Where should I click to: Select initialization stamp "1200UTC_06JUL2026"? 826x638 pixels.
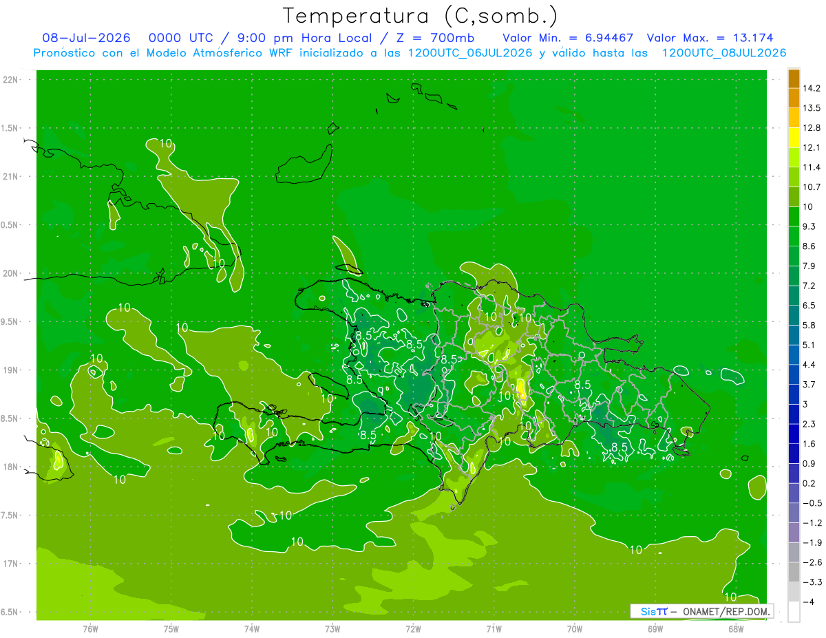point(470,53)
